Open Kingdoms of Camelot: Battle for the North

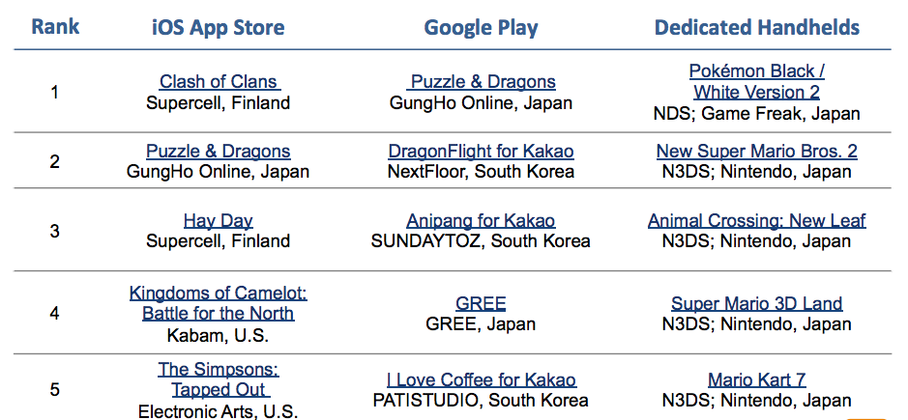pos(219,303)
